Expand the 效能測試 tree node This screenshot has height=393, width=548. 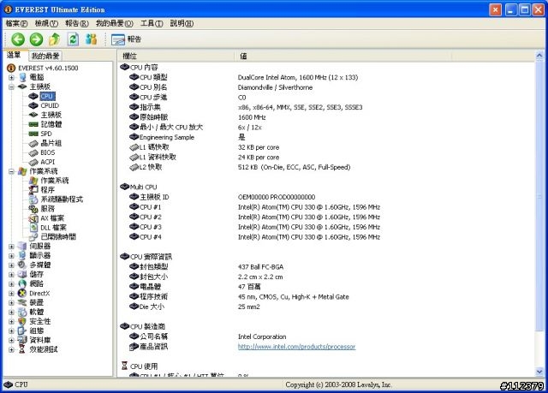(11, 349)
